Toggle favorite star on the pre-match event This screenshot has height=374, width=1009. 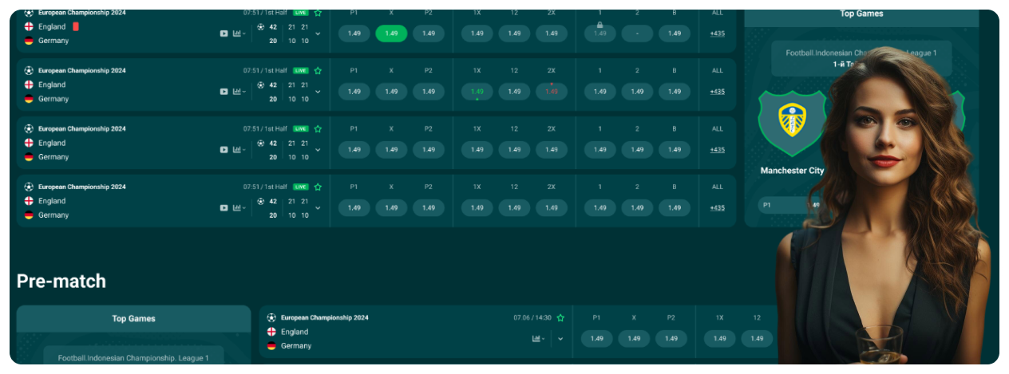pos(560,317)
